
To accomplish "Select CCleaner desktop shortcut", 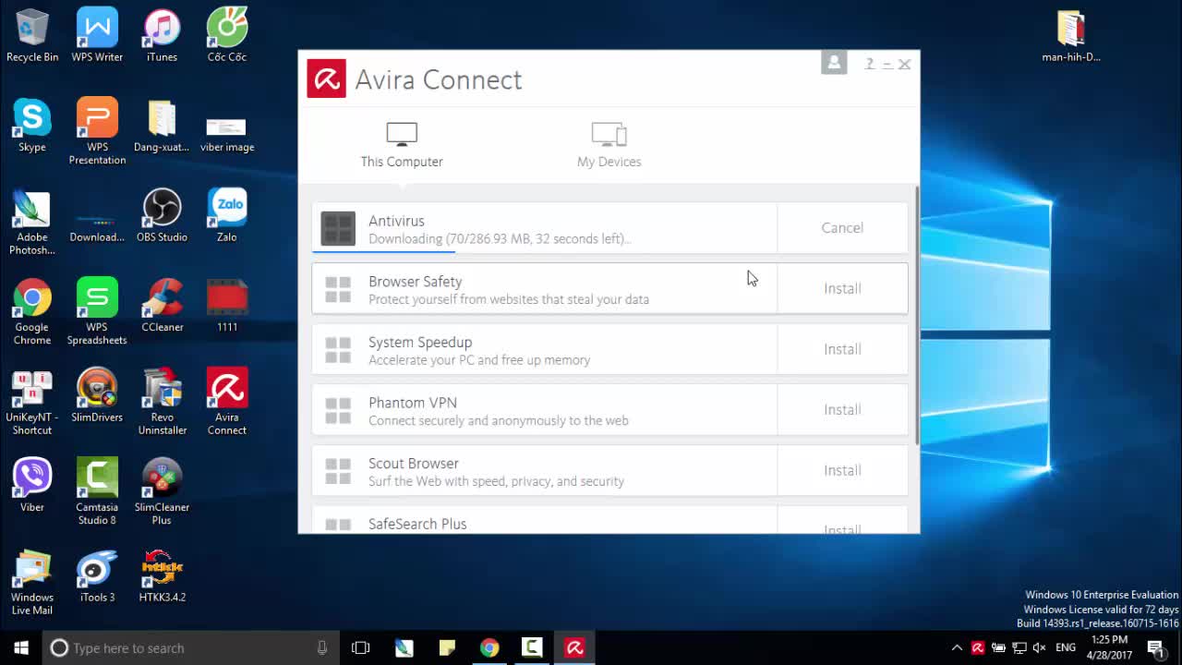I will tap(162, 306).
